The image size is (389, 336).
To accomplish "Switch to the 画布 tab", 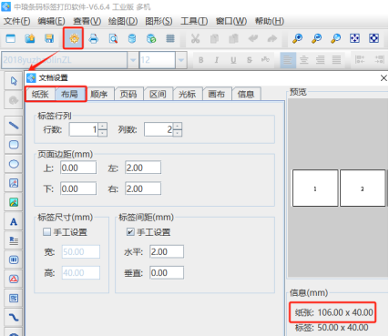I will 216,94.
